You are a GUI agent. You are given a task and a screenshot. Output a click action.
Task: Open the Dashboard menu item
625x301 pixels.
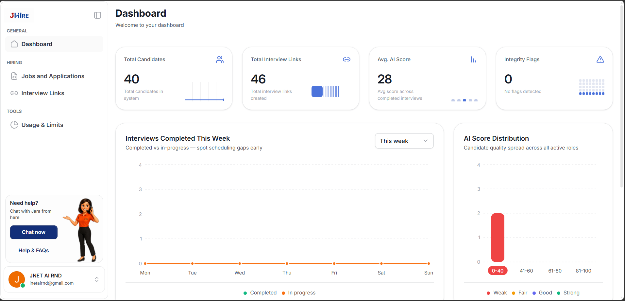(x=54, y=44)
